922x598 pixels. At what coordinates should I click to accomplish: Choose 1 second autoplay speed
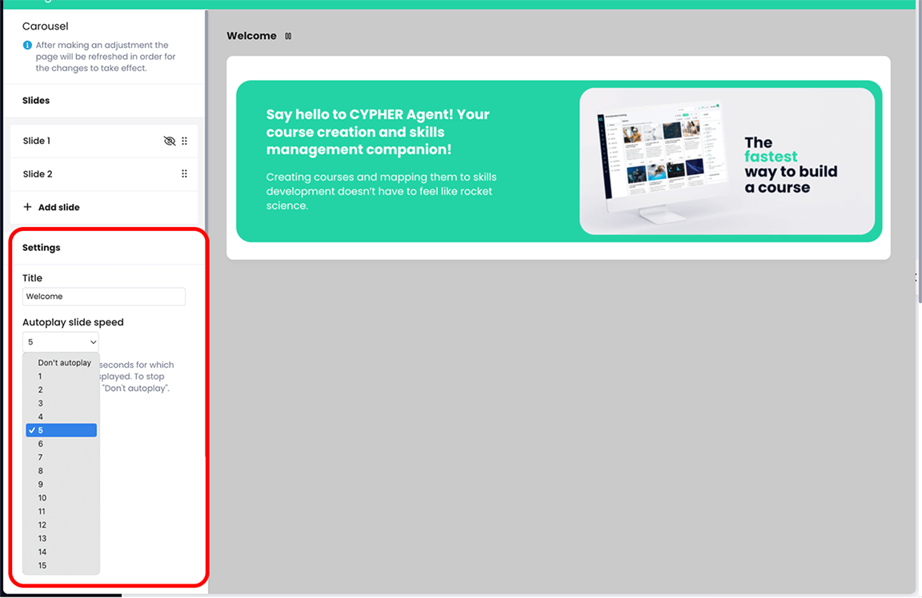coord(61,376)
